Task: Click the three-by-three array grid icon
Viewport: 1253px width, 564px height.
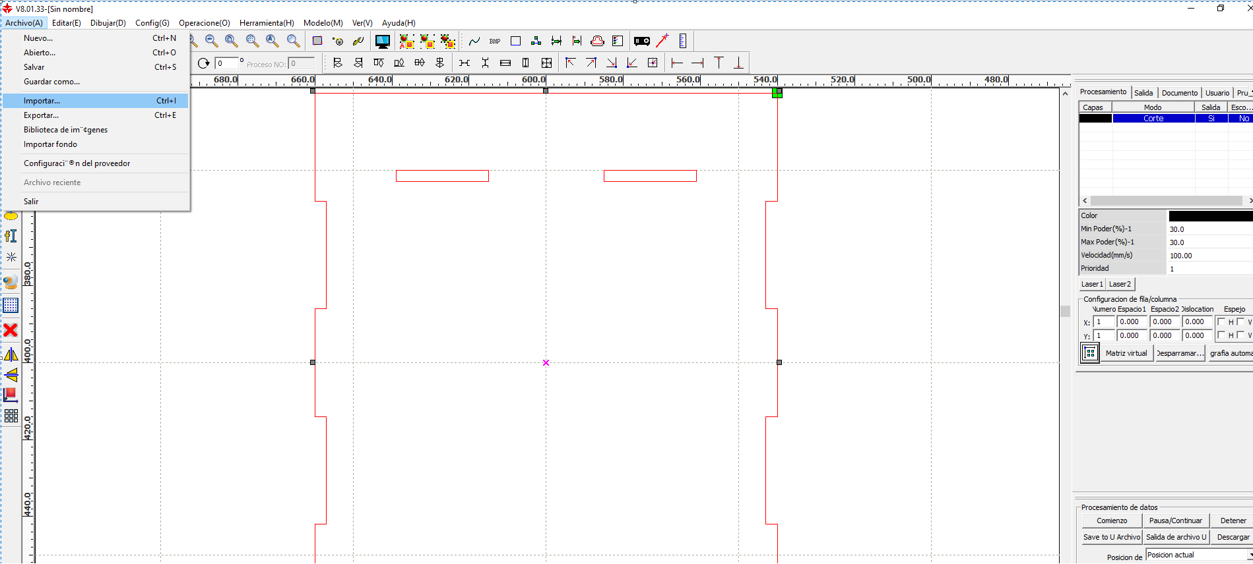Action: click(11, 415)
